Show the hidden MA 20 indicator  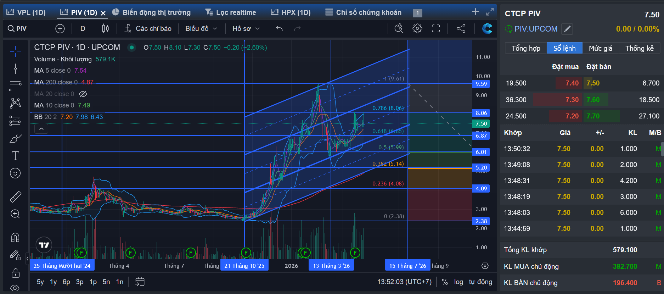coord(83,94)
